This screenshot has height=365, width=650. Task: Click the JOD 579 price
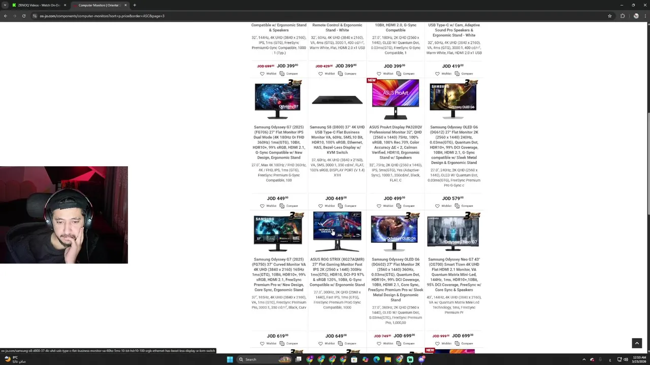coord(453,199)
